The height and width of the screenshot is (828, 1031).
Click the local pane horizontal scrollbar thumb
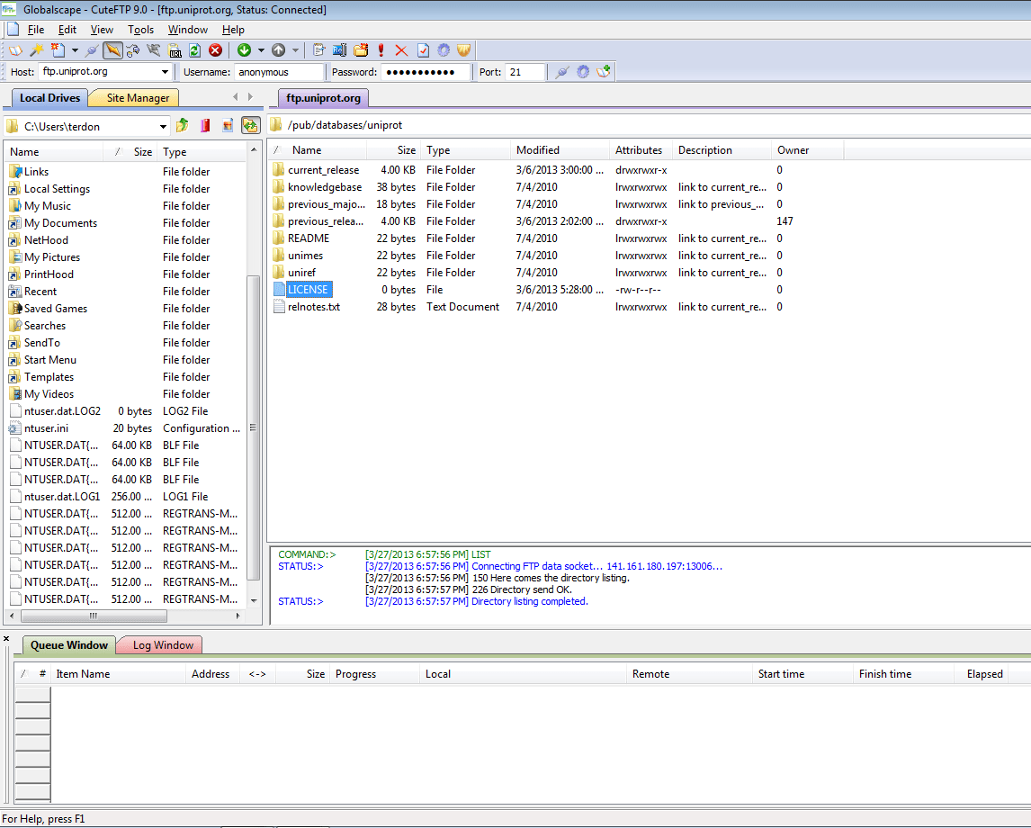coord(94,616)
